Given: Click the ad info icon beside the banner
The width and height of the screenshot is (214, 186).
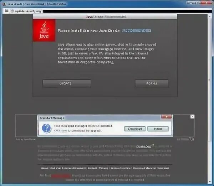Looking at the screenshot, I should coord(192,139).
